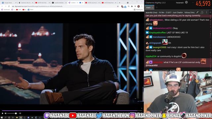Open Chatterino settings gear
This screenshot has width=212, height=119.
point(186,2)
